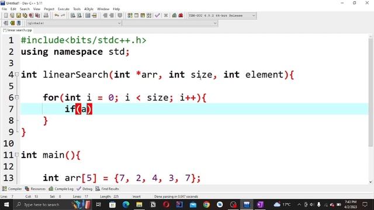This screenshot has height=210, width=374.
Task: Start debugging with the check mark icon
Action: [x=157, y=16]
